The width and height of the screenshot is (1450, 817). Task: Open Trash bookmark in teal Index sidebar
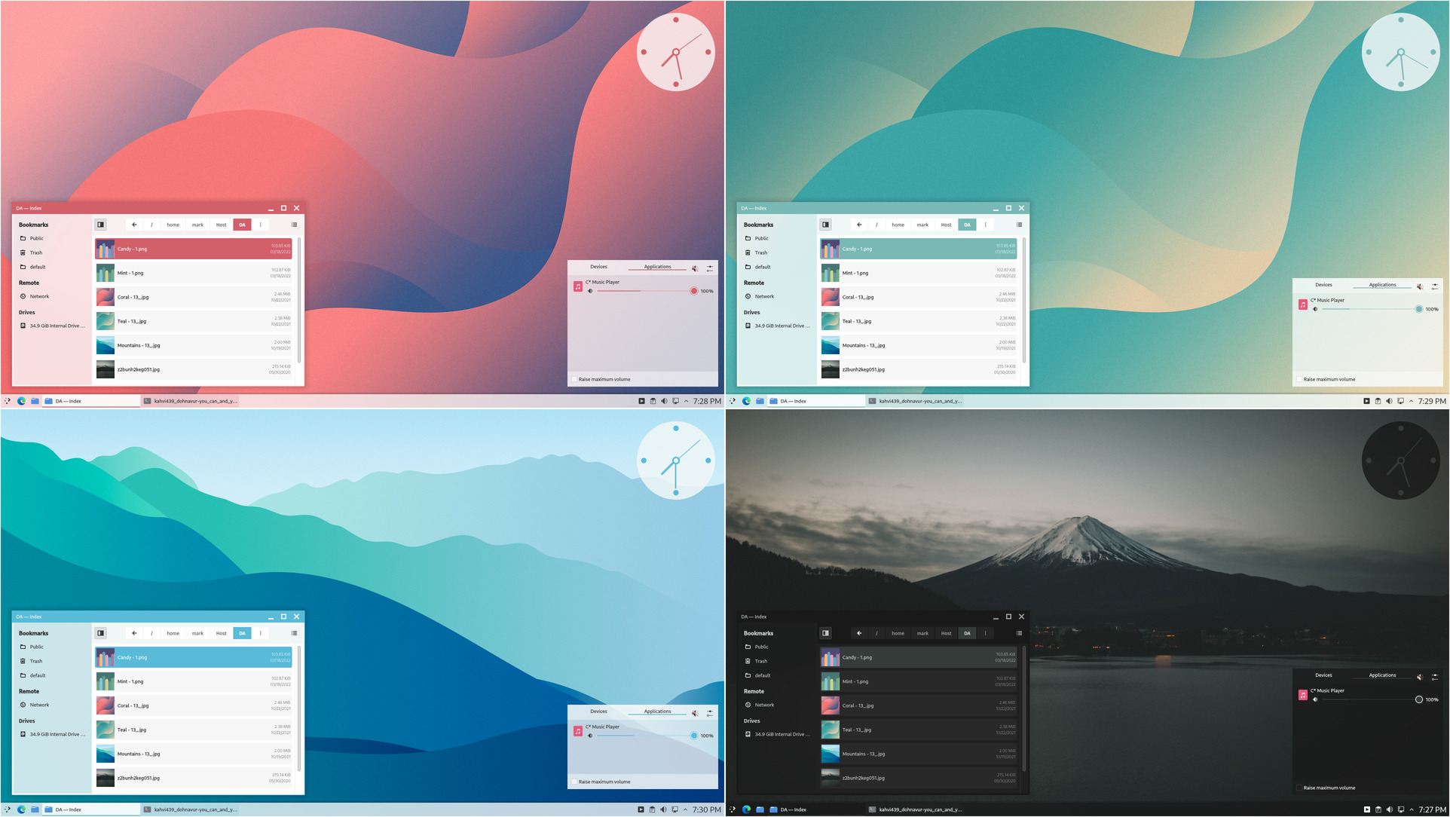[x=761, y=252]
